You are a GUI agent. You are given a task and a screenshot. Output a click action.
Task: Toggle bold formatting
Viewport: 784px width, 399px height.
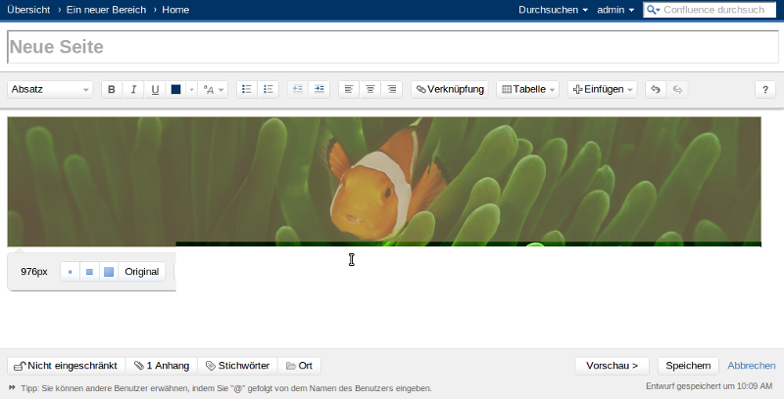(112, 89)
